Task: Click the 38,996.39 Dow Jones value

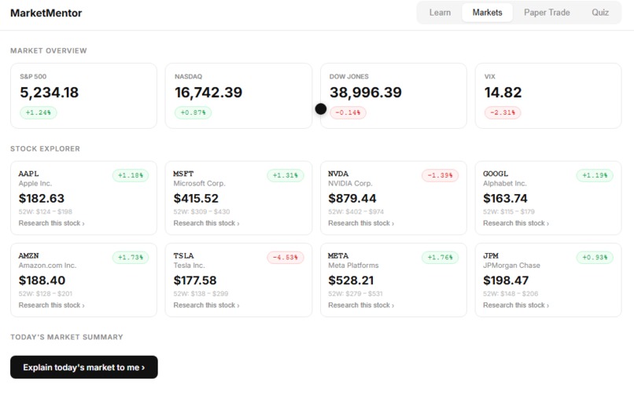Action: [x=366, y=93]
